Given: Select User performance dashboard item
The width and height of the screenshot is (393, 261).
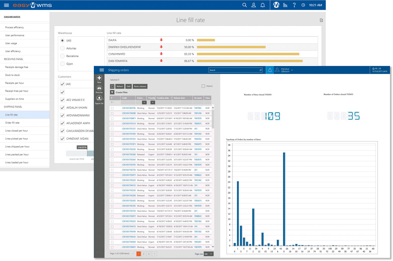Looking at the screenshot, I should click(x=15, y=35).
